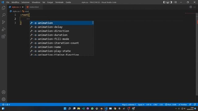Click :root symbol in the breadcrumb

click(x=27, y=11)
